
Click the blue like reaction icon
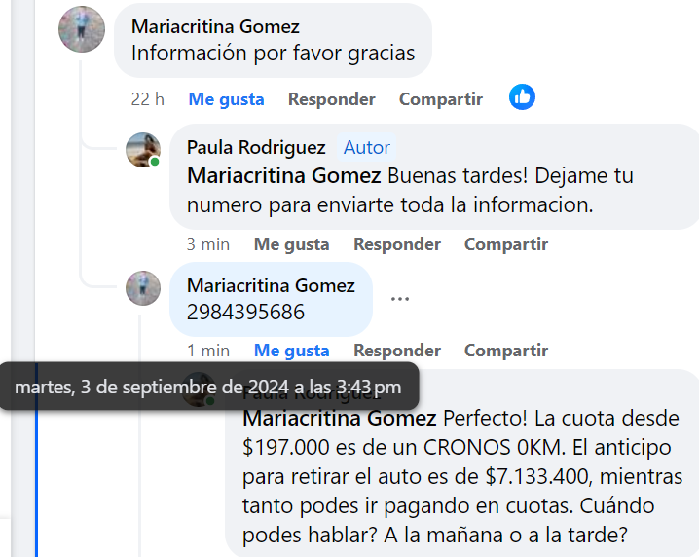(522, 97)
